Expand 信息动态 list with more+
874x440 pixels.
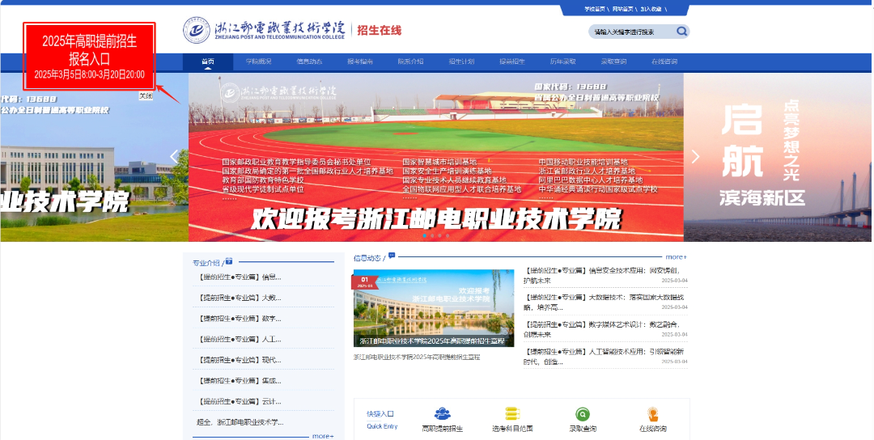click(x=676, y=257)
